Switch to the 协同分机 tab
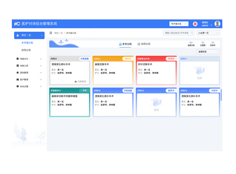This screenshot has width=236, height=174. point(144,44)
